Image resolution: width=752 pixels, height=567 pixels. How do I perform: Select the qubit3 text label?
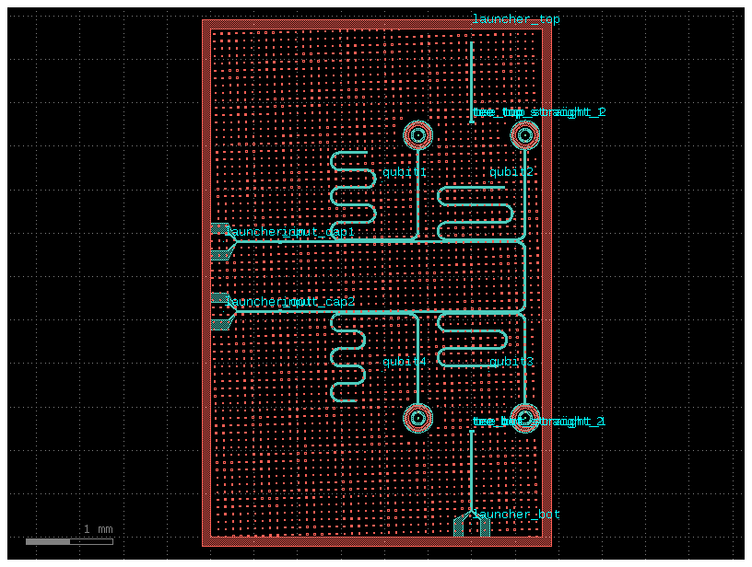[x=511, y=362]
